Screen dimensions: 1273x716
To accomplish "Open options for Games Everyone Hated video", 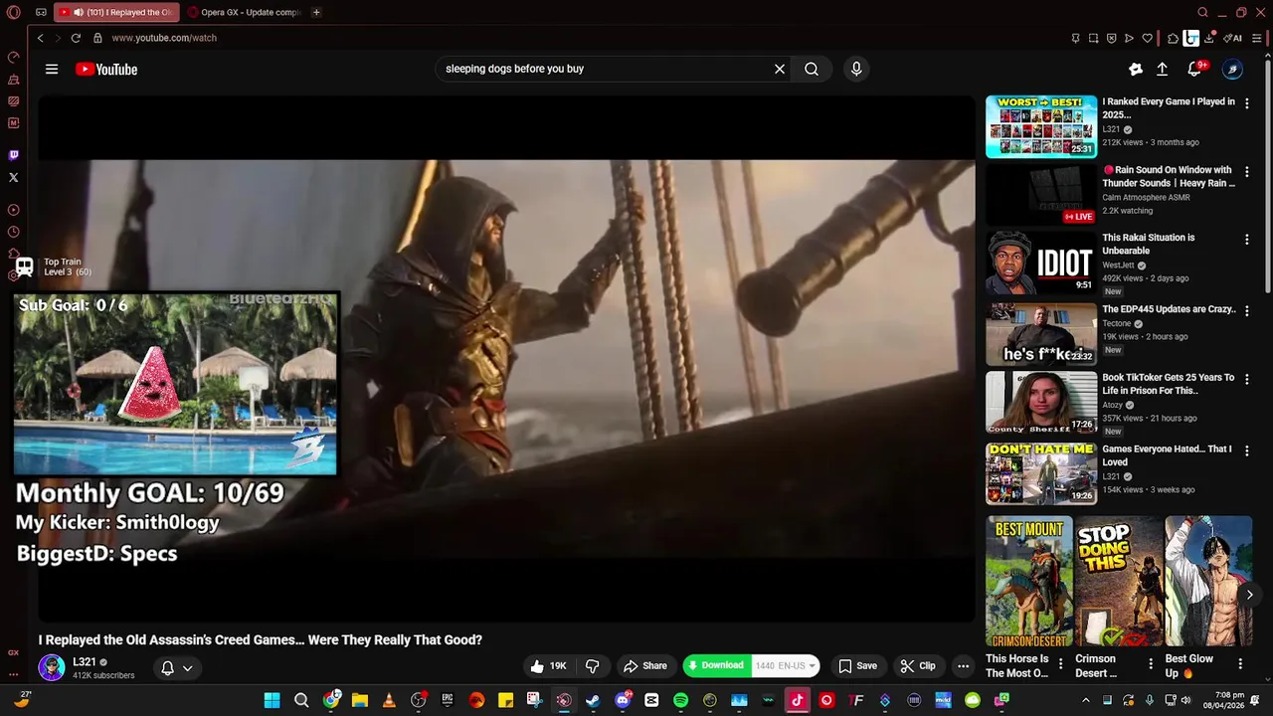I will point(1247,450).
